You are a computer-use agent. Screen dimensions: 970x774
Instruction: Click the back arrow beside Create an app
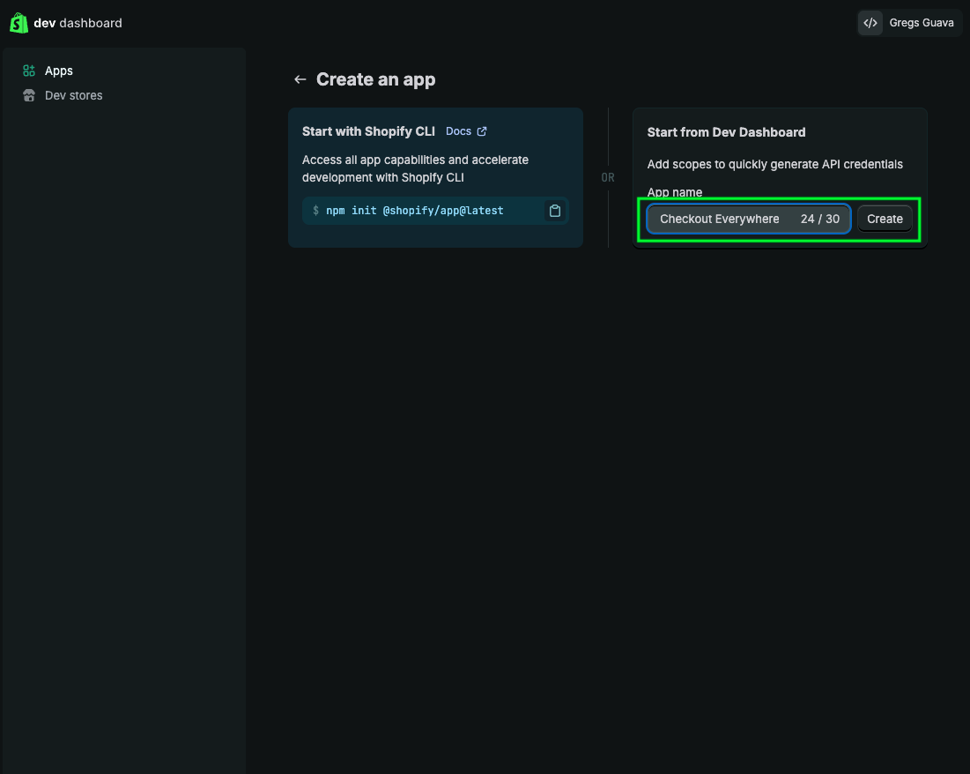(300, 79)
